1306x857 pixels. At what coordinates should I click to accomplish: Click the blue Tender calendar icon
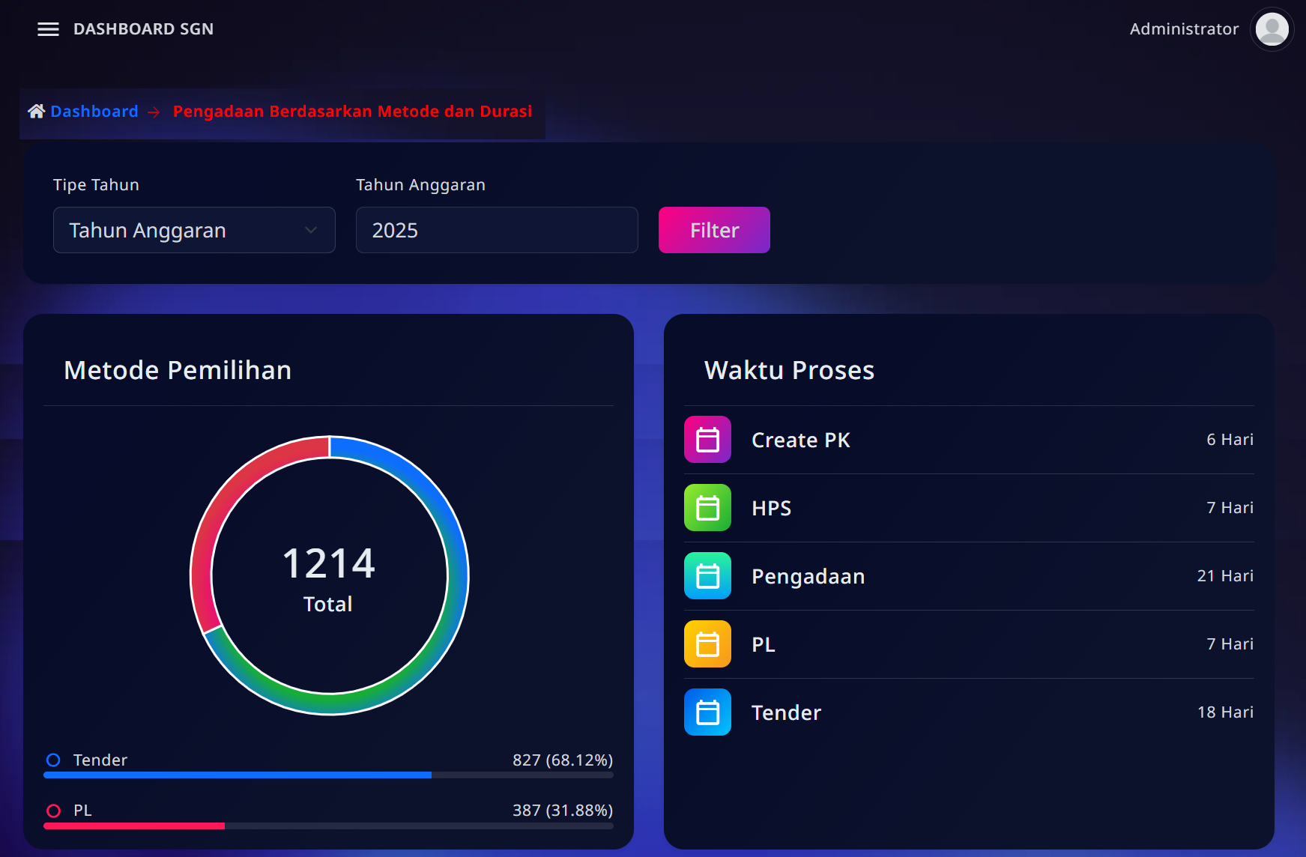[707, 712]
